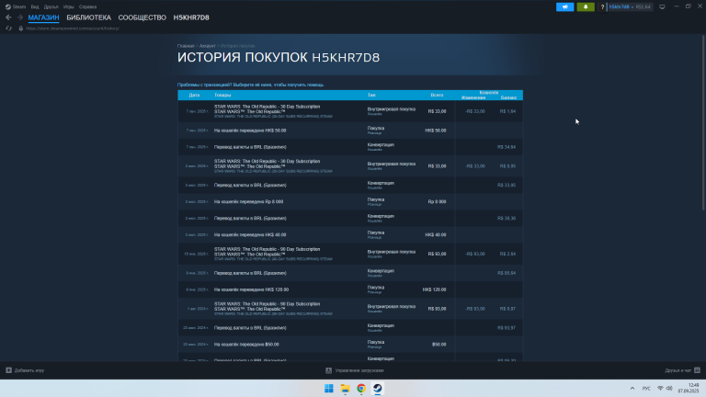
Task: Open the Windows Start menu
Action: (x=329, y=389)
